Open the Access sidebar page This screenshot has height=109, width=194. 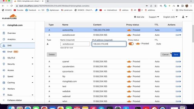(11, 70)
